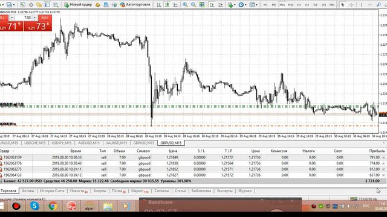Switch to Эксперты terminal tab
Screen dimensions: 387x217
coord(224,190)
